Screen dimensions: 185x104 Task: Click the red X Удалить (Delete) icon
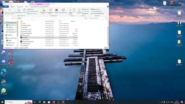(x=57, y=10)
